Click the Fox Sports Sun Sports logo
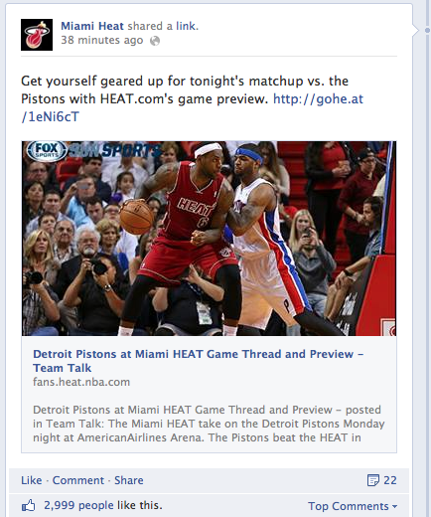This screenshot has width=431, height=517. [93, 151]
